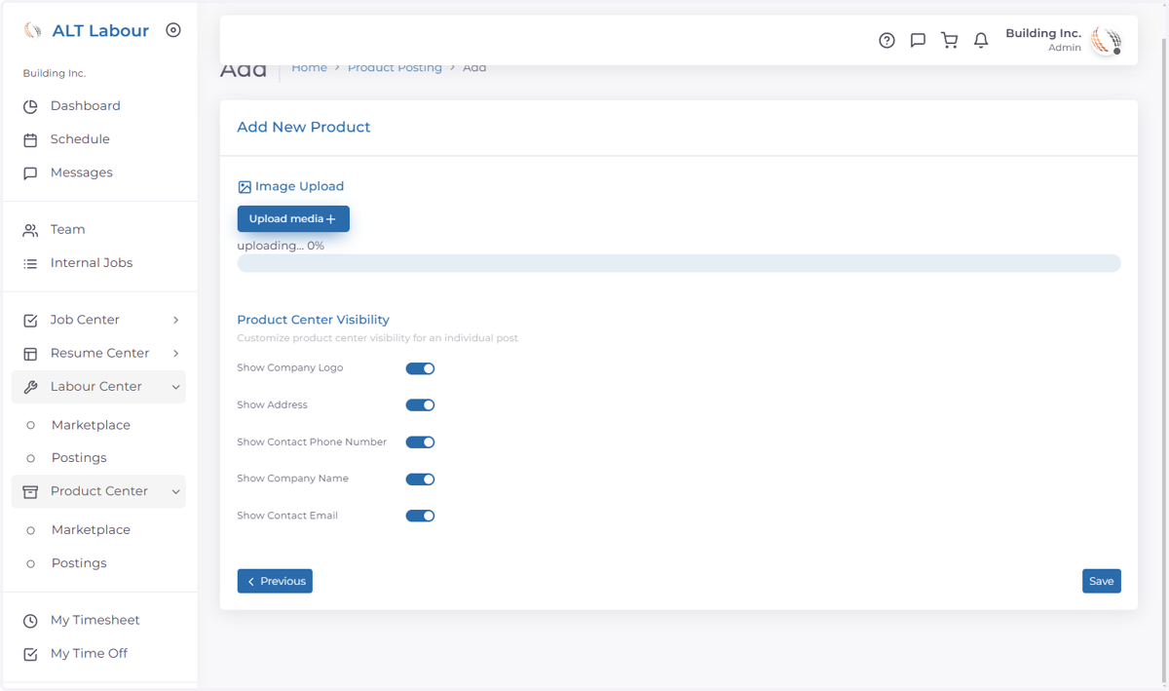
Task: Click the Image Upload picture icon
Action: click(245, 187)
